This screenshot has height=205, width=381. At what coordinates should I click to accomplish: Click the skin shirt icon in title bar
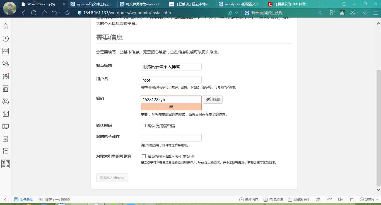pyautogui.click(x=344, y=4)
